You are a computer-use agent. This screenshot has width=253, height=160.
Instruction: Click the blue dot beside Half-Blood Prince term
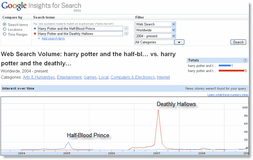coord(35,29)
